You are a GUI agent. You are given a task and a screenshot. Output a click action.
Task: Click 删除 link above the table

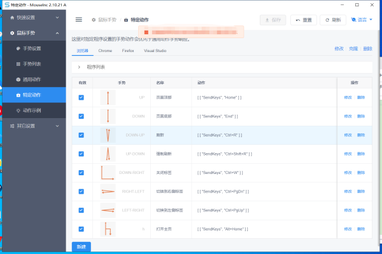pos(367,49)
